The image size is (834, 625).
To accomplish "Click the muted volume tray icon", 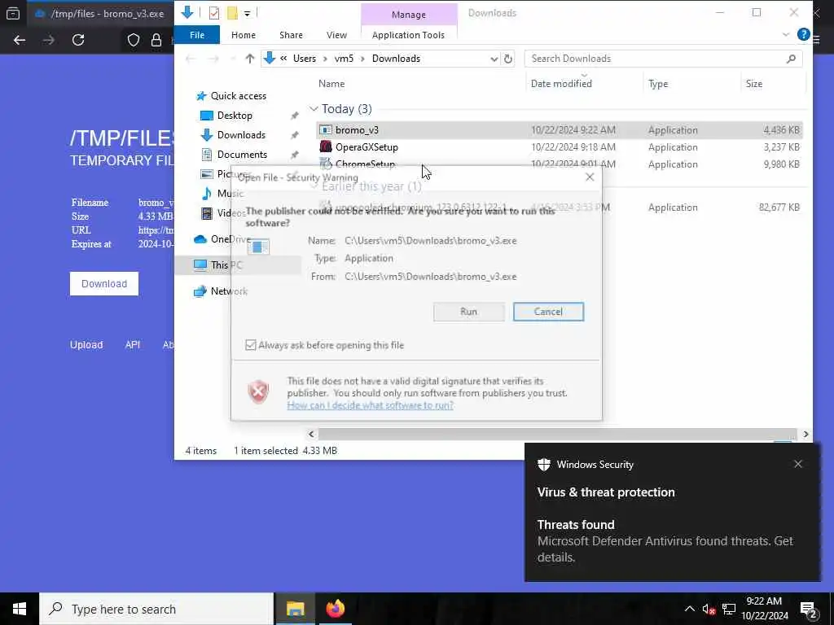I will [709, 610].
